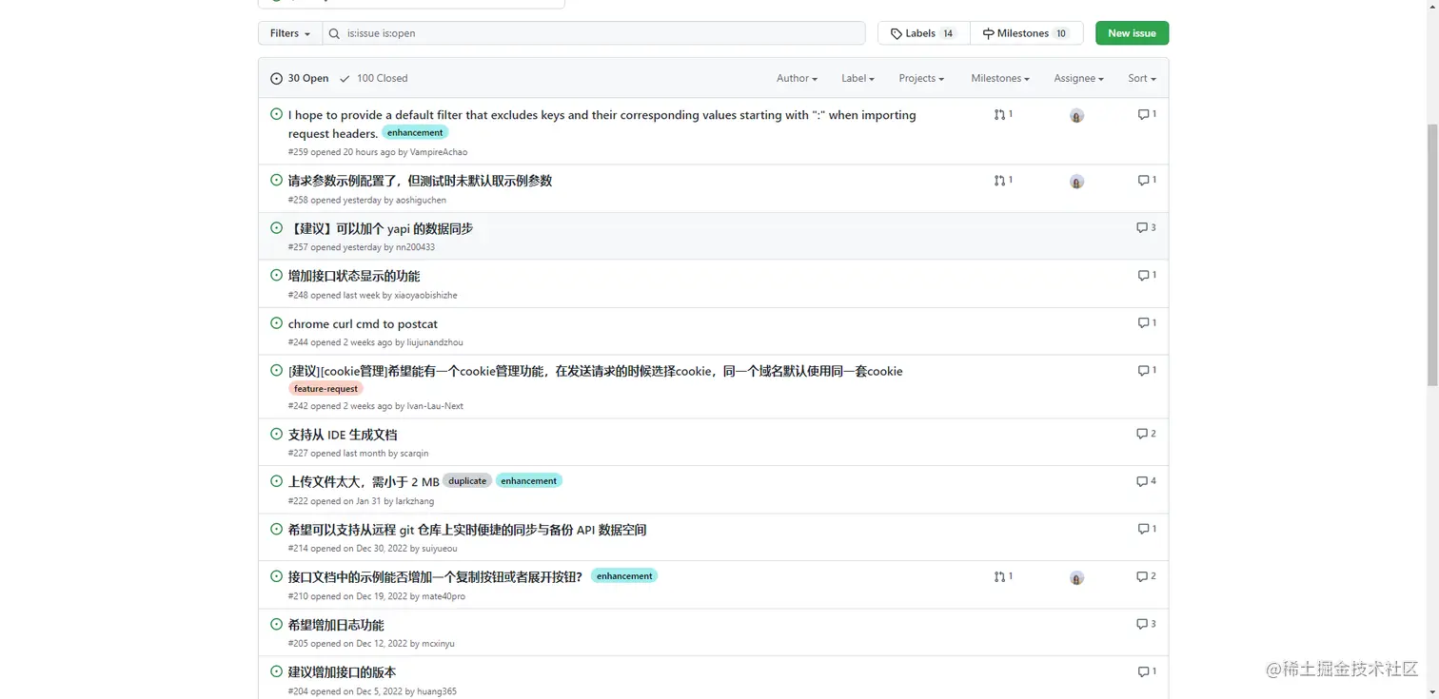Open comments of issue #214
The width and height of the screenshot is (1439, 699).
point(1147,529)
